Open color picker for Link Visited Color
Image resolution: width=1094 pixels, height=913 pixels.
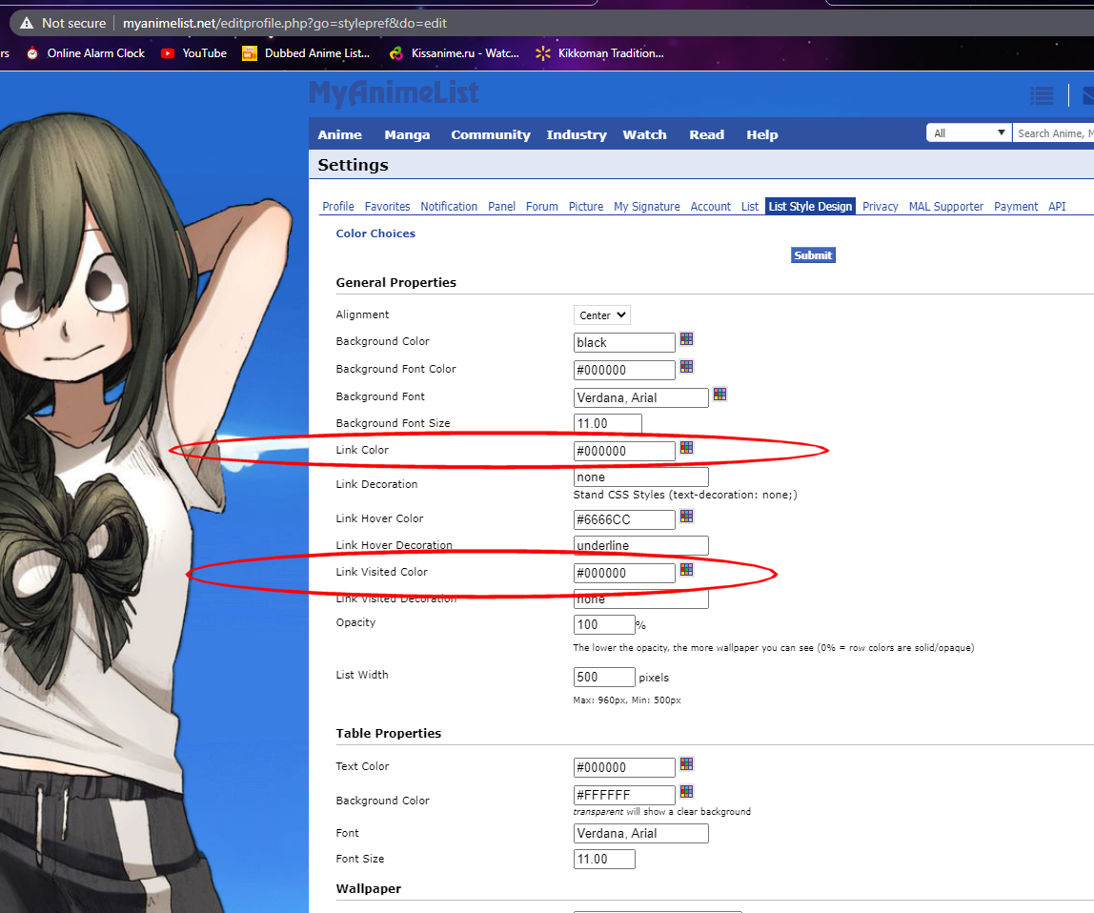686,570
